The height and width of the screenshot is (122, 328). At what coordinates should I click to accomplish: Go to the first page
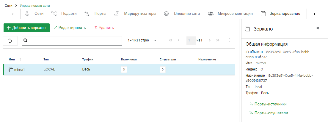point(170,40)
